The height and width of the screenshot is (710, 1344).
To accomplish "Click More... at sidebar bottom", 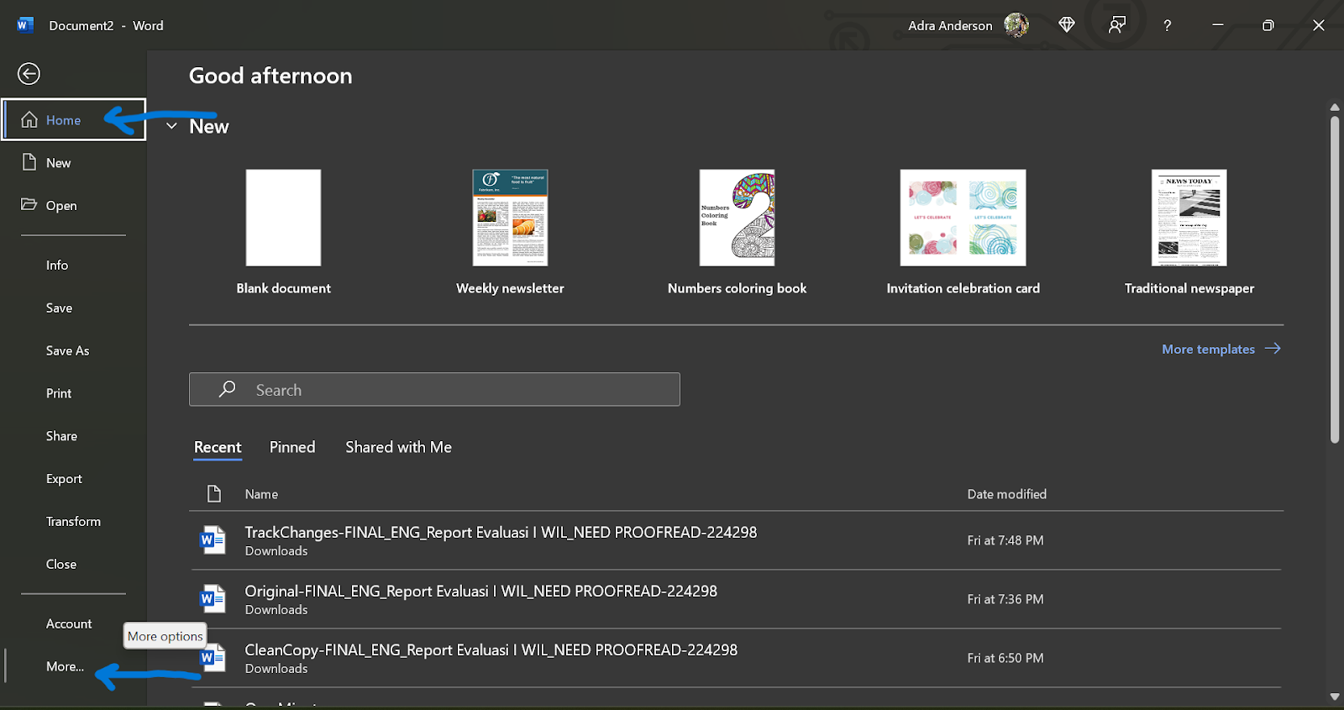I will click(x=65, y=666).
